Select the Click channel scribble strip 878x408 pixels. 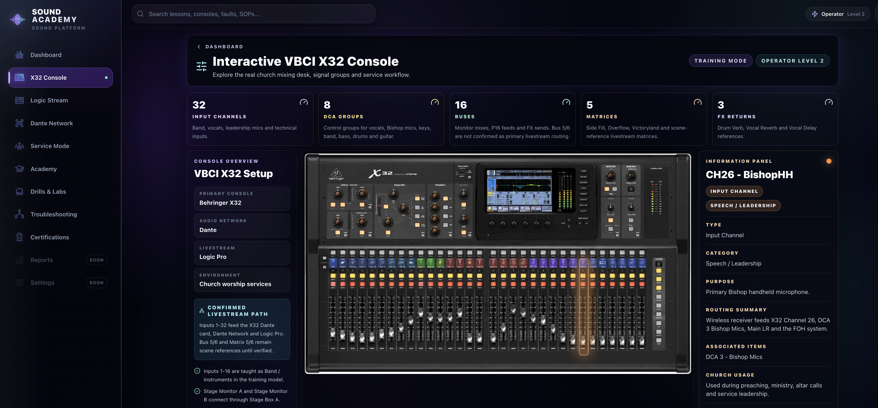pyautogui.click(x=603, y=263)
